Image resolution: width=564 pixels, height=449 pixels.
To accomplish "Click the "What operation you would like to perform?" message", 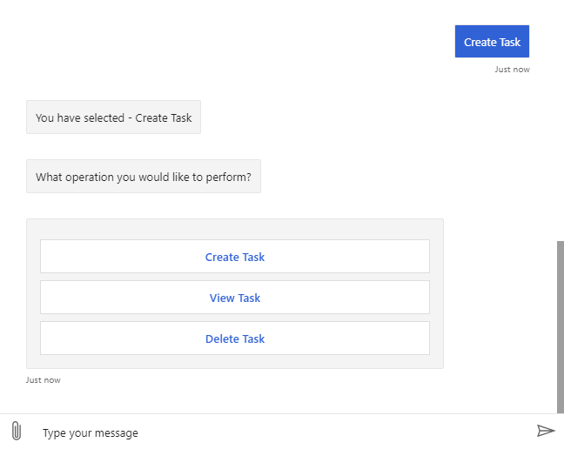I will coord(144,177).
